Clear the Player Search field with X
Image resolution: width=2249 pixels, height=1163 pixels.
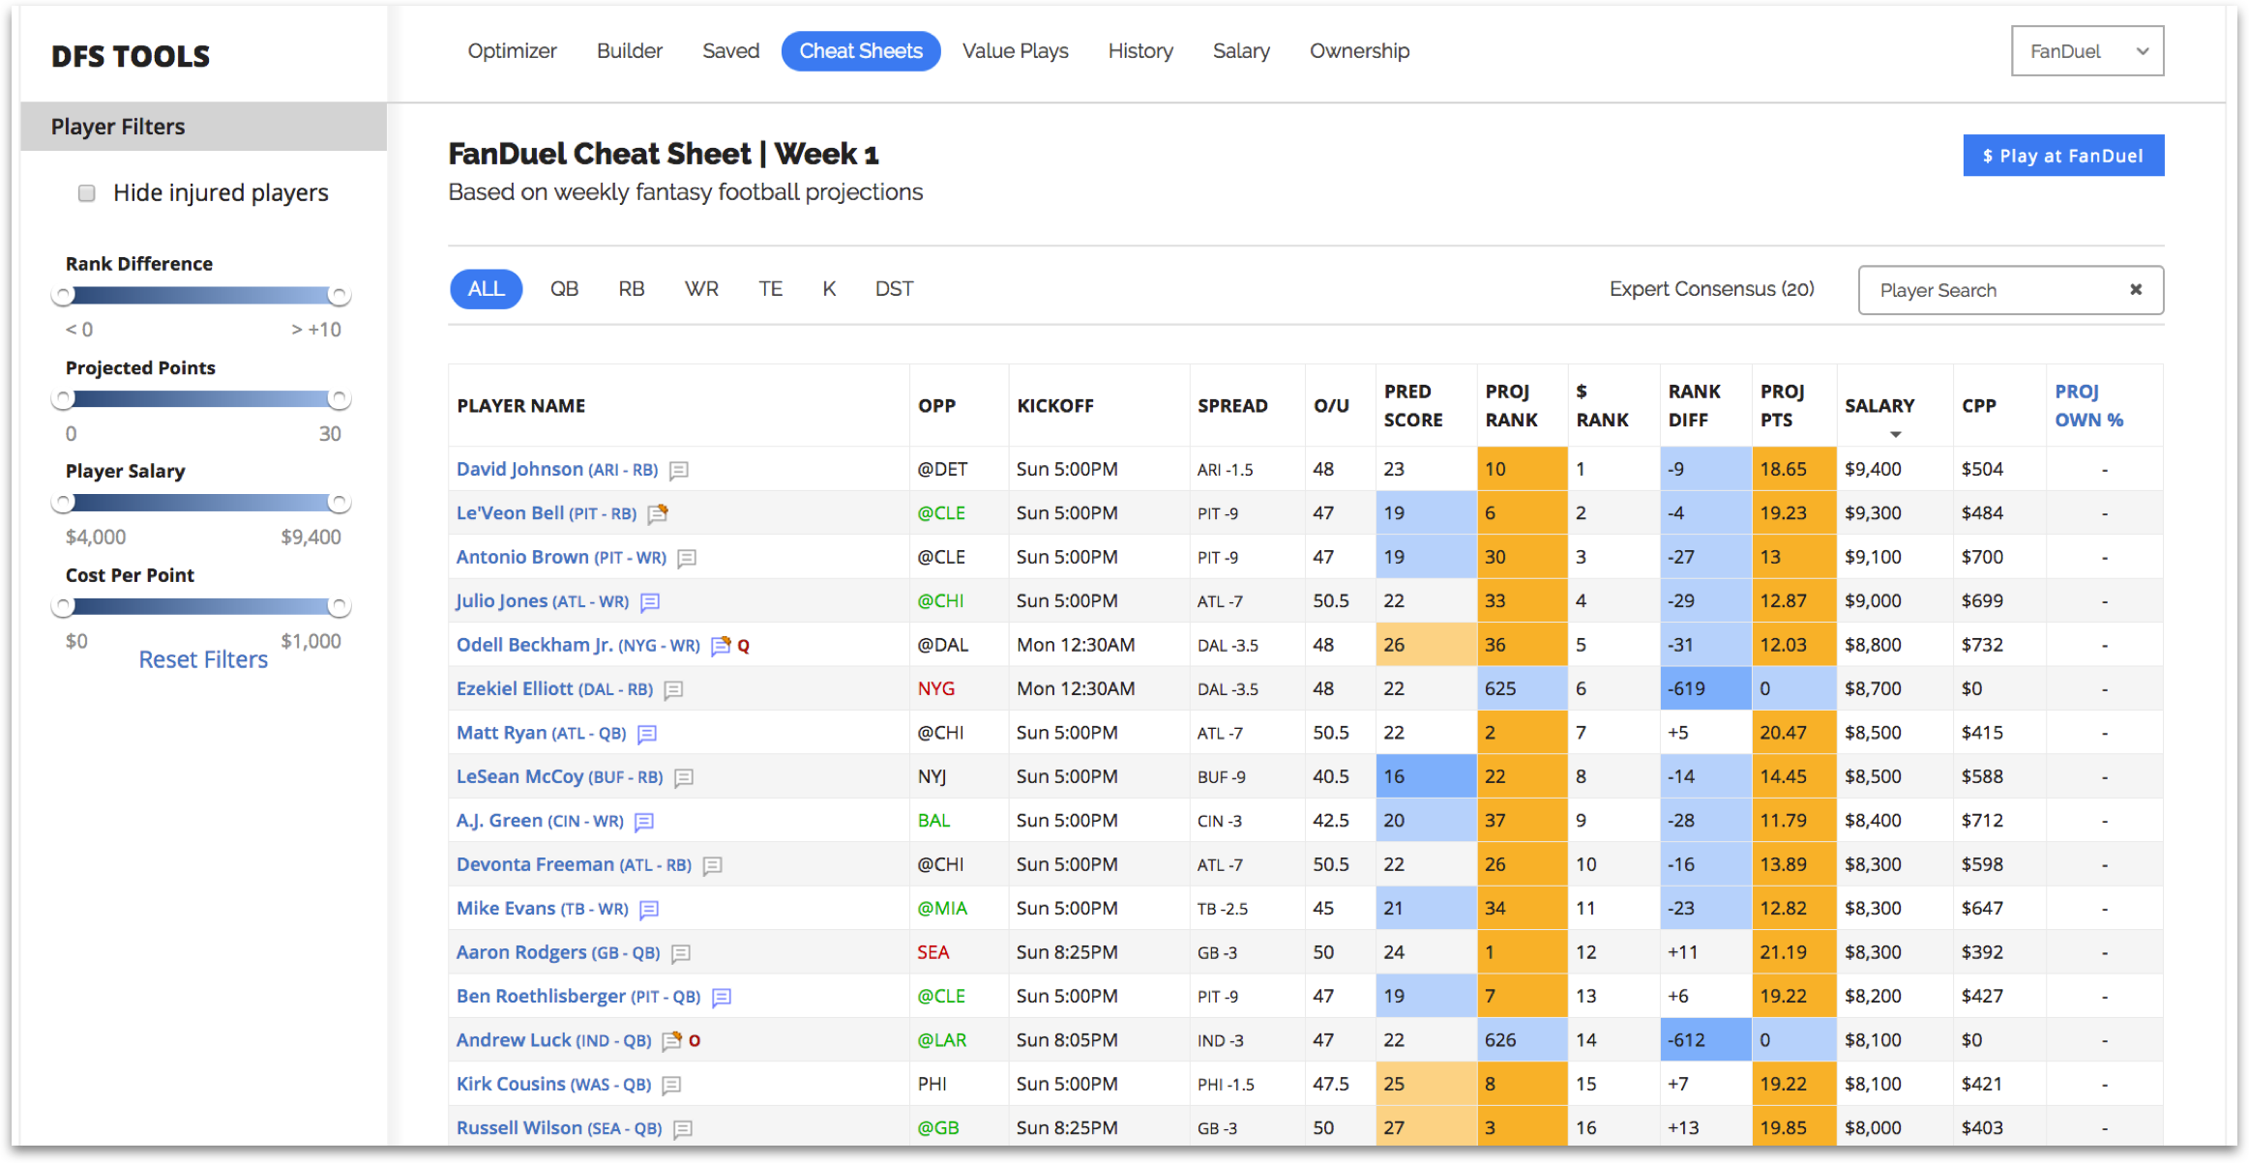pos(2133,289)
